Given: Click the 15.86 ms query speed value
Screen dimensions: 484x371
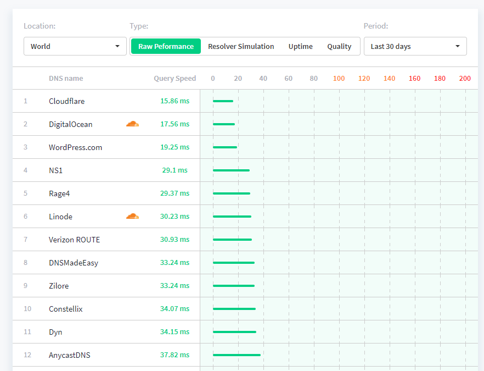Looking at the screenshot, I should (x=175, y=101).
